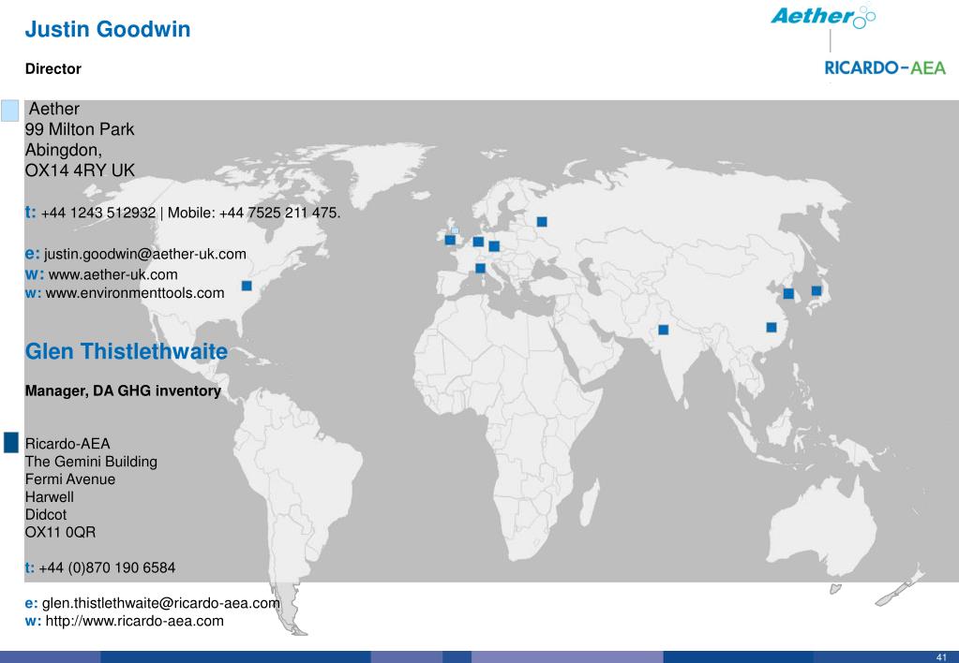Click the phone number +44 (0)870 190 6584

click(107, 568)
